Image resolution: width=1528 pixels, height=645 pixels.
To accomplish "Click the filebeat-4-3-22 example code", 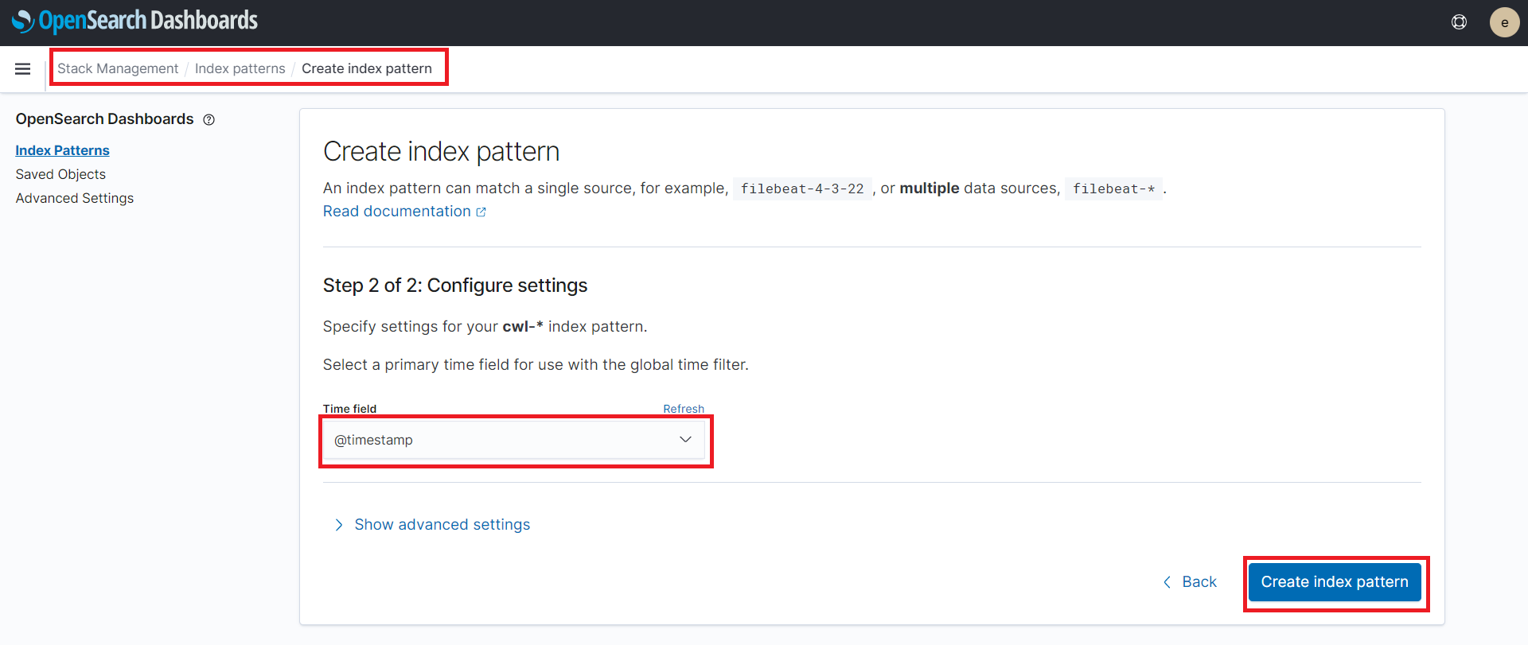I will 802,188.
